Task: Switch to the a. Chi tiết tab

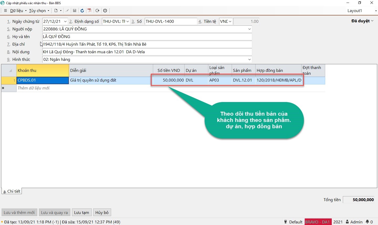Action: [12, 191]
